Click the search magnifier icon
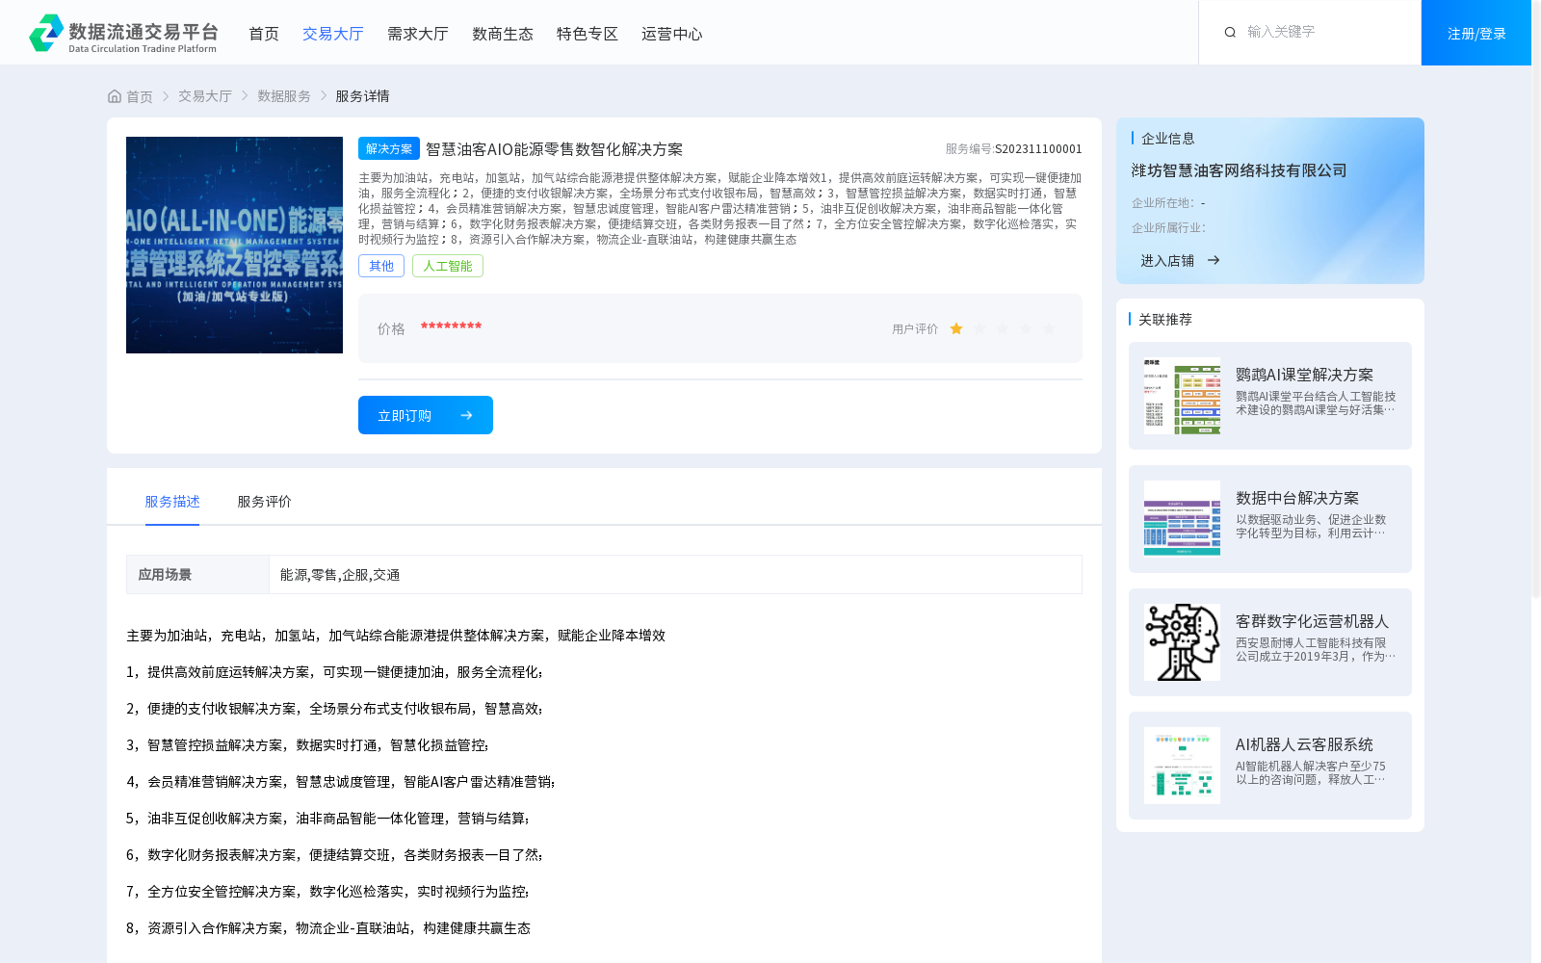The image size is (1541, 963). point(1230,32)
